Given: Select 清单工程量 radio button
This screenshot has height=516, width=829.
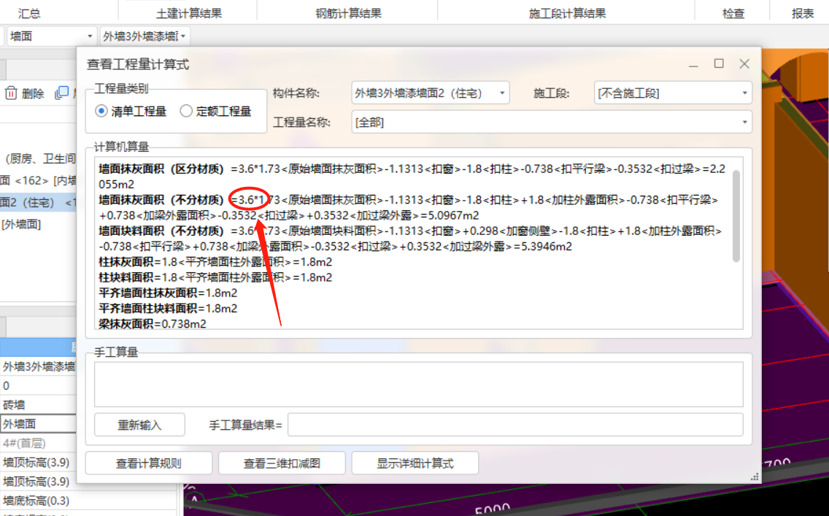Looking at the screenshot, I should click(101, 111).
